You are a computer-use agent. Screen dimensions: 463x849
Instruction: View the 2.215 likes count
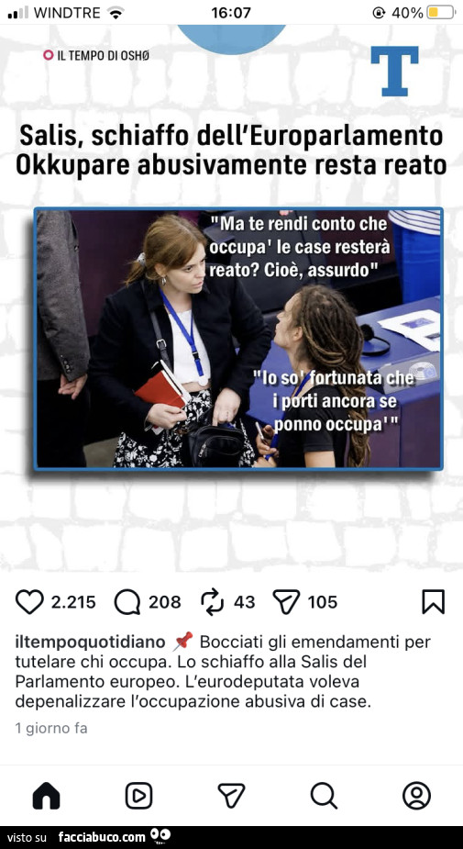[73, 602]
